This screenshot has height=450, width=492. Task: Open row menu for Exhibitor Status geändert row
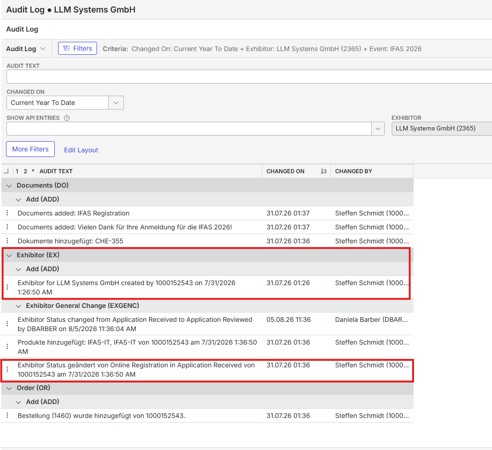point(7,369)
